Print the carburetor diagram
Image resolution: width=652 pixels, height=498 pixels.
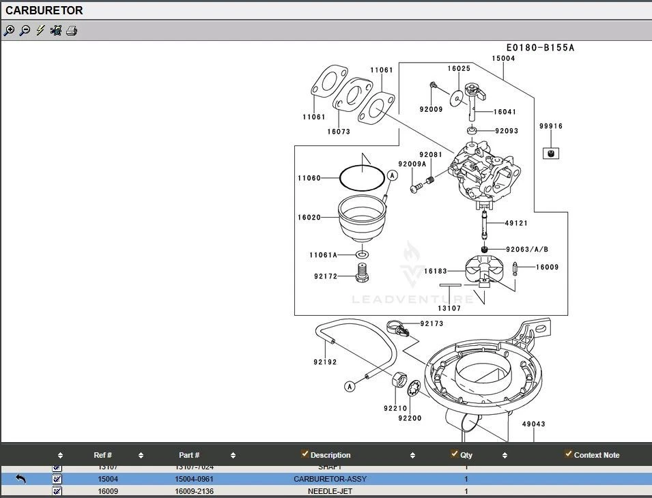click(x=72, y=30)
